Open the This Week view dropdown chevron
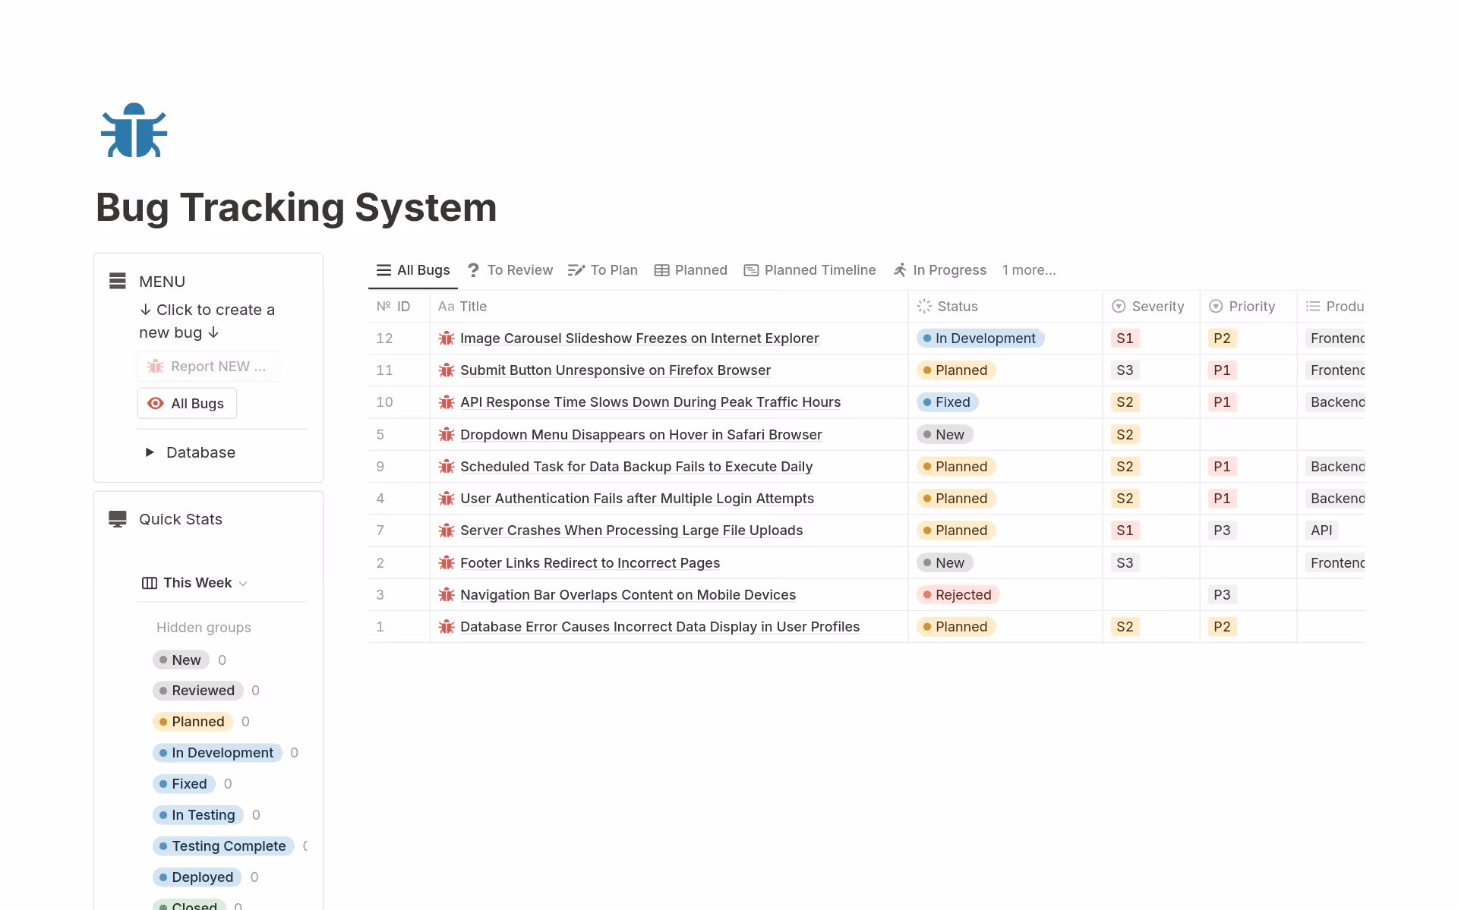 click(243, 584)
